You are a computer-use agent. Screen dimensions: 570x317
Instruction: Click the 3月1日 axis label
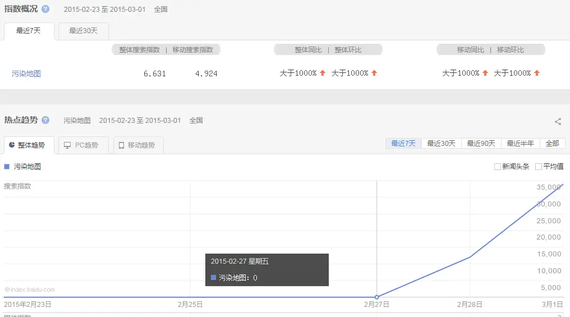click(x=552, y=304)
